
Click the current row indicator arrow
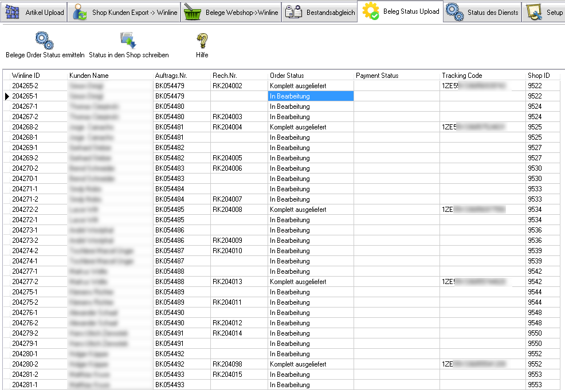click(7, 96)
